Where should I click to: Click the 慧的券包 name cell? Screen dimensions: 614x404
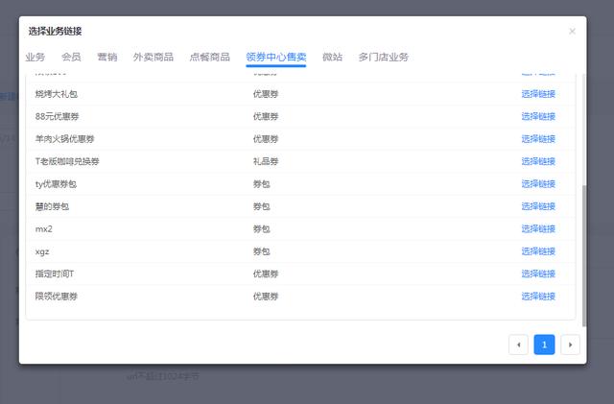(x=52, y=206)
